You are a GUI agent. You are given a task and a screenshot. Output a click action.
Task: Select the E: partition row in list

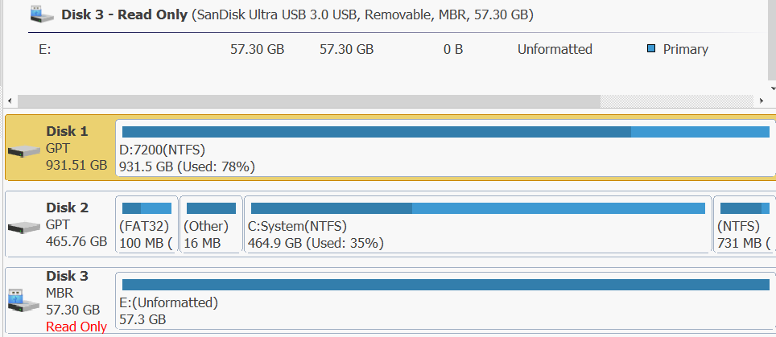pyautogui.click(x=241, y=49)
